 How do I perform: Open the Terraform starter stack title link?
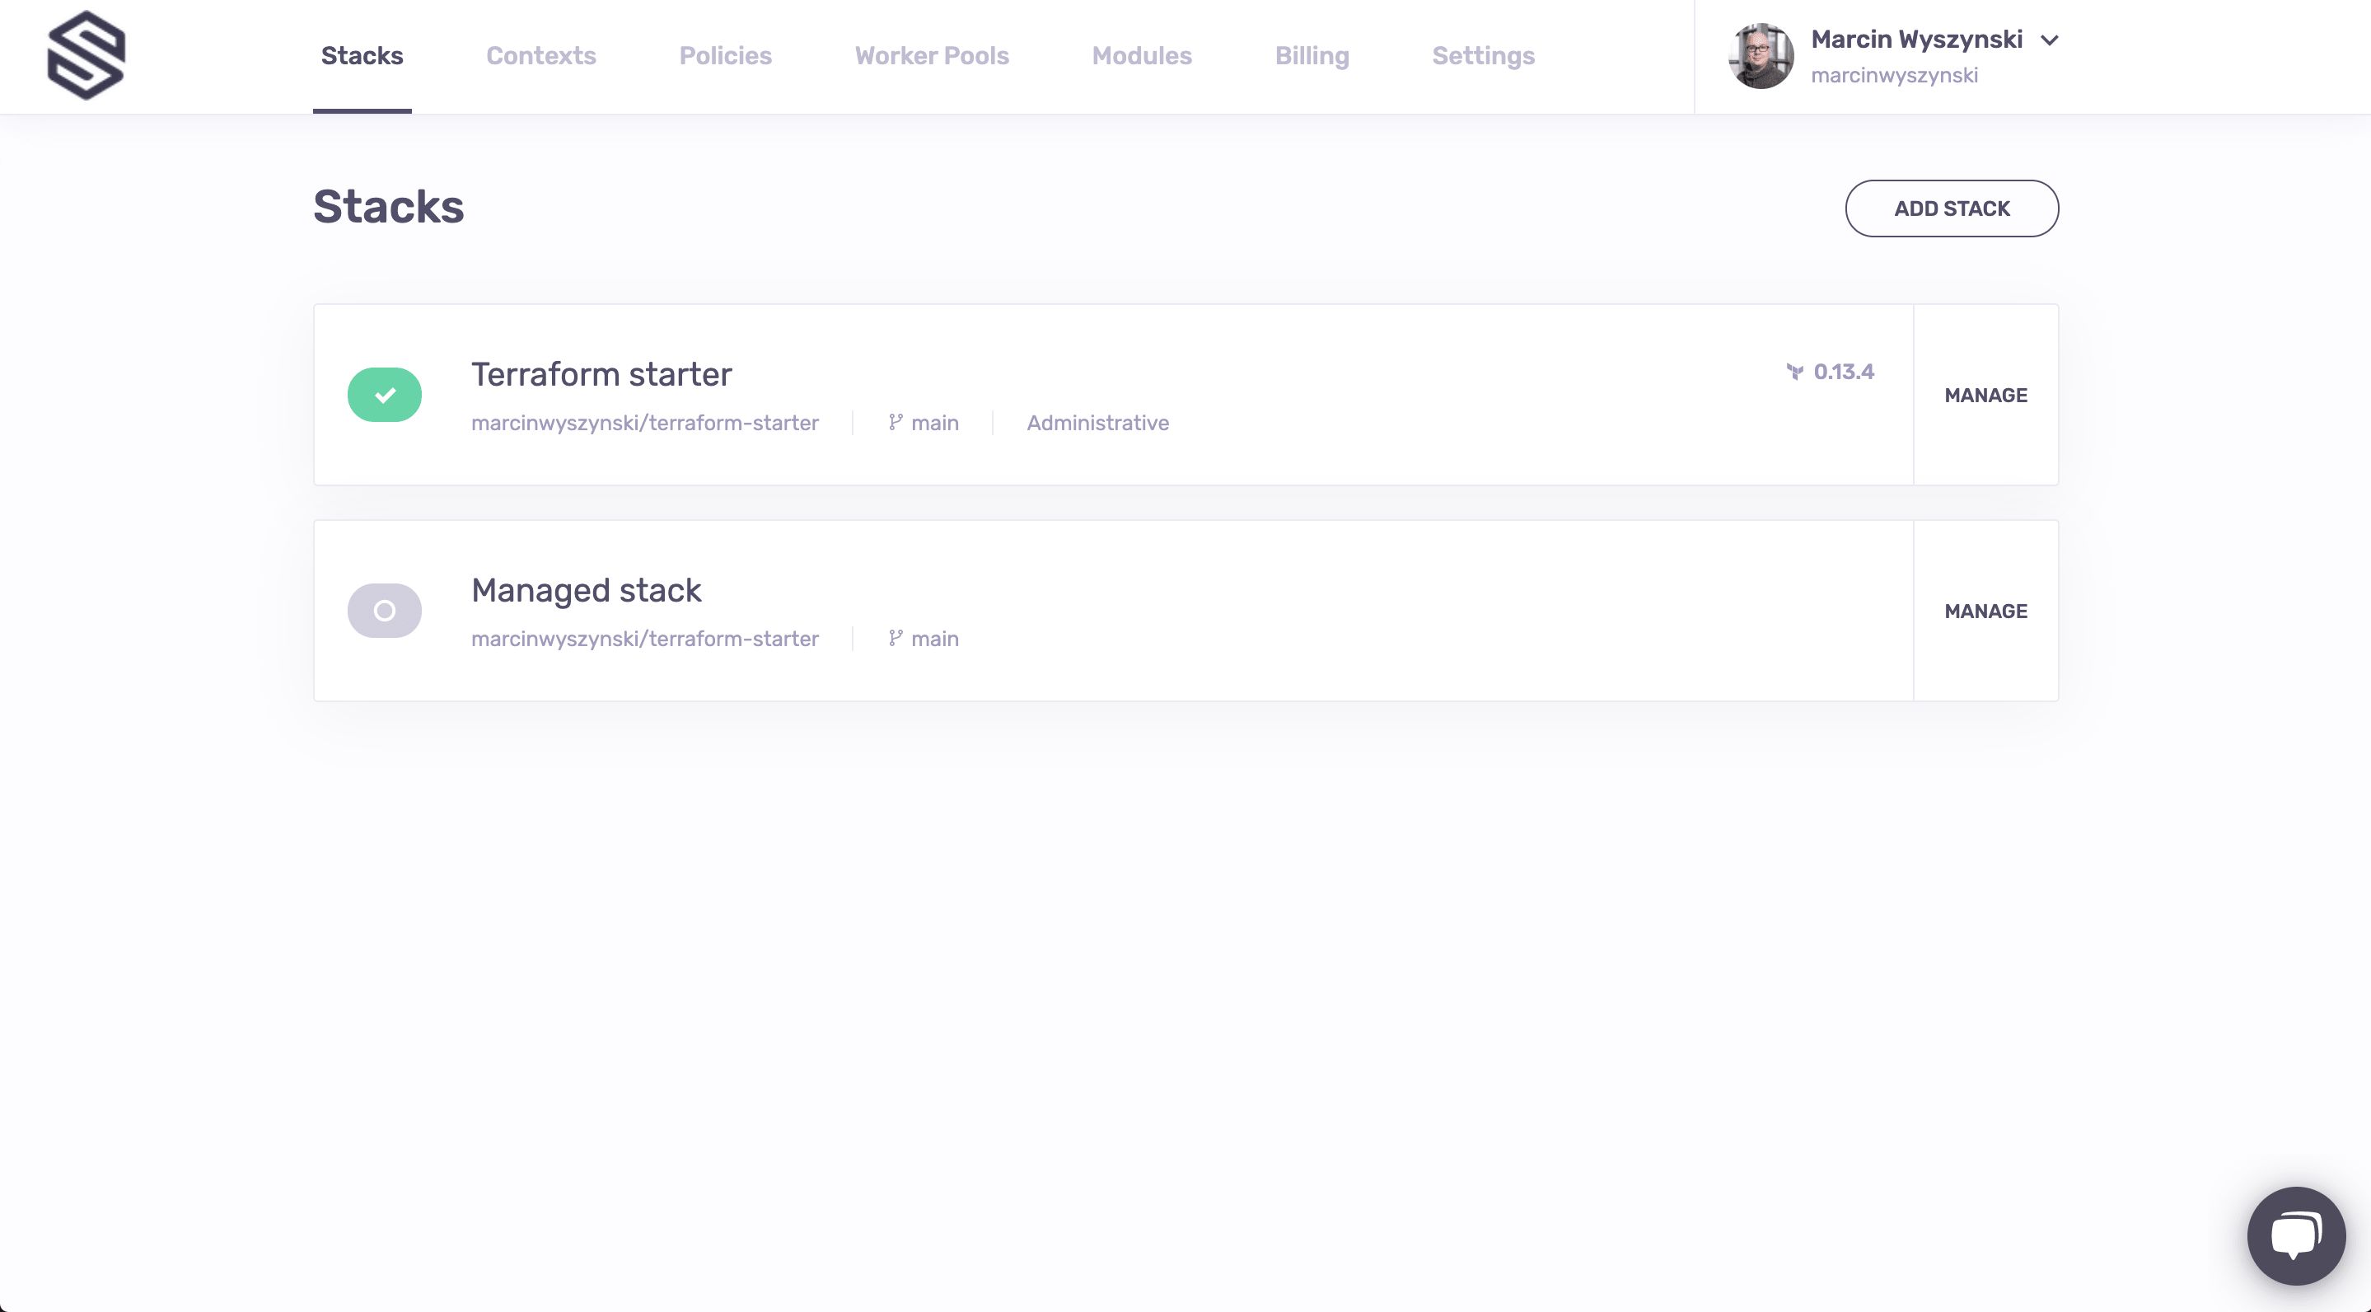pyautogui.click(x=601, y=375)
